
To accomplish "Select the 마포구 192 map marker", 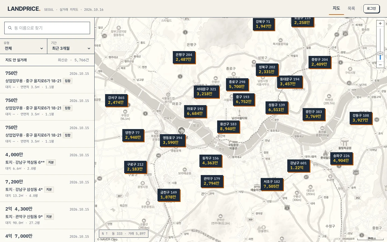I will click(195, 111).
